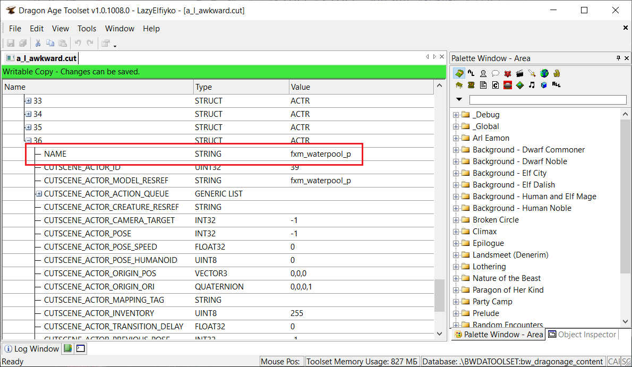
Task: Open the Window menu
Action: 119,29
